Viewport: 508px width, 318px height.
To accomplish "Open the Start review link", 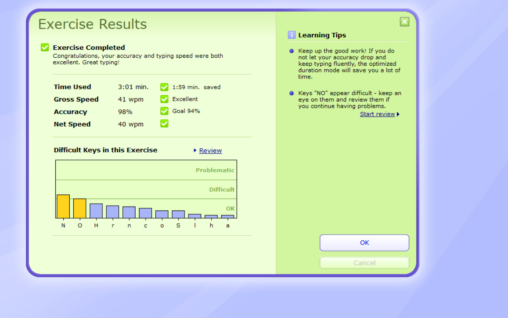I will [377, 114].
